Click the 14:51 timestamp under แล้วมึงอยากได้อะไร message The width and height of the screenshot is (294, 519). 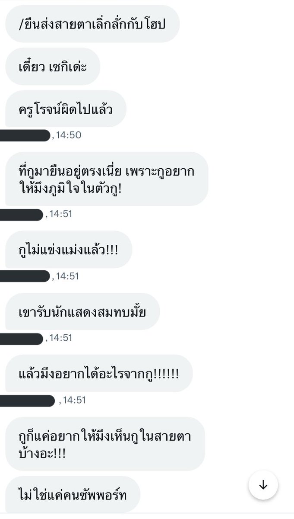pos(74,400)
